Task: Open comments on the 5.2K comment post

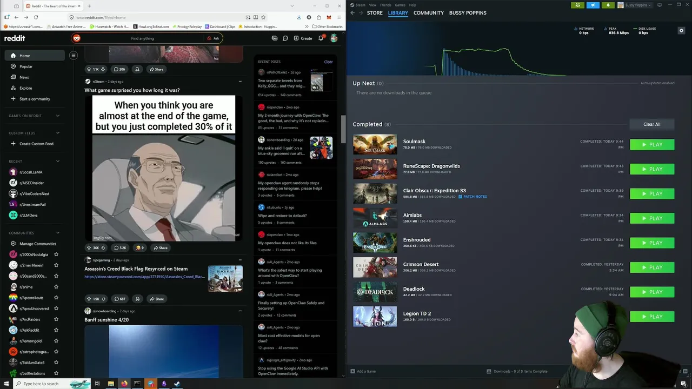Action: [x=120, y=247]
